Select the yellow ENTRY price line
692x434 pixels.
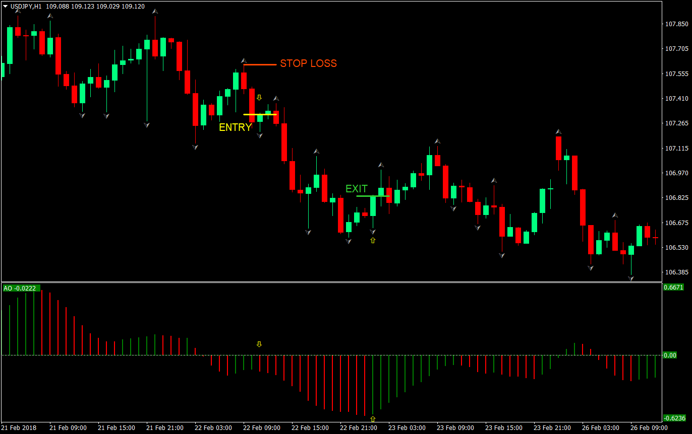pos(260,114)
